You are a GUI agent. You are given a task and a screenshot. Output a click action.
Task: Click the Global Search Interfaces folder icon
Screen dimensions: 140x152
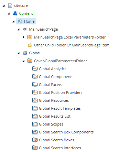click(35, 148)
